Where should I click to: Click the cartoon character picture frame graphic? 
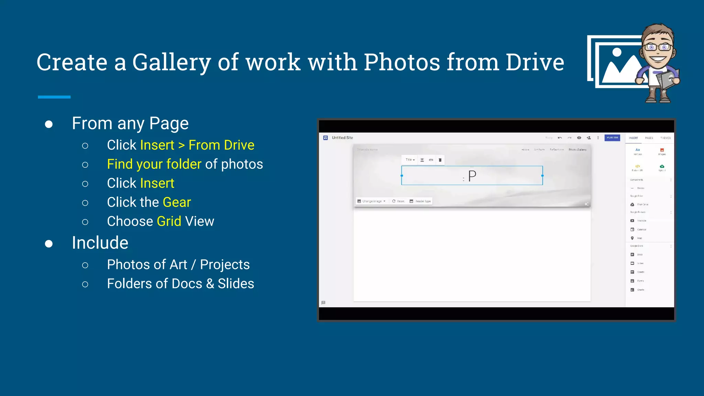point(633,63)
